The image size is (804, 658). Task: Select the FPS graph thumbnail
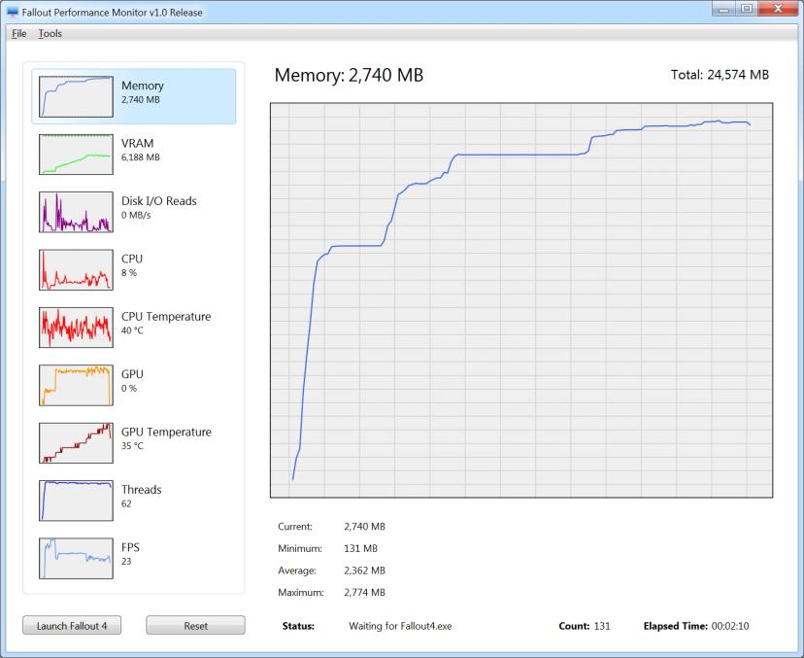(x=76, y=559)
